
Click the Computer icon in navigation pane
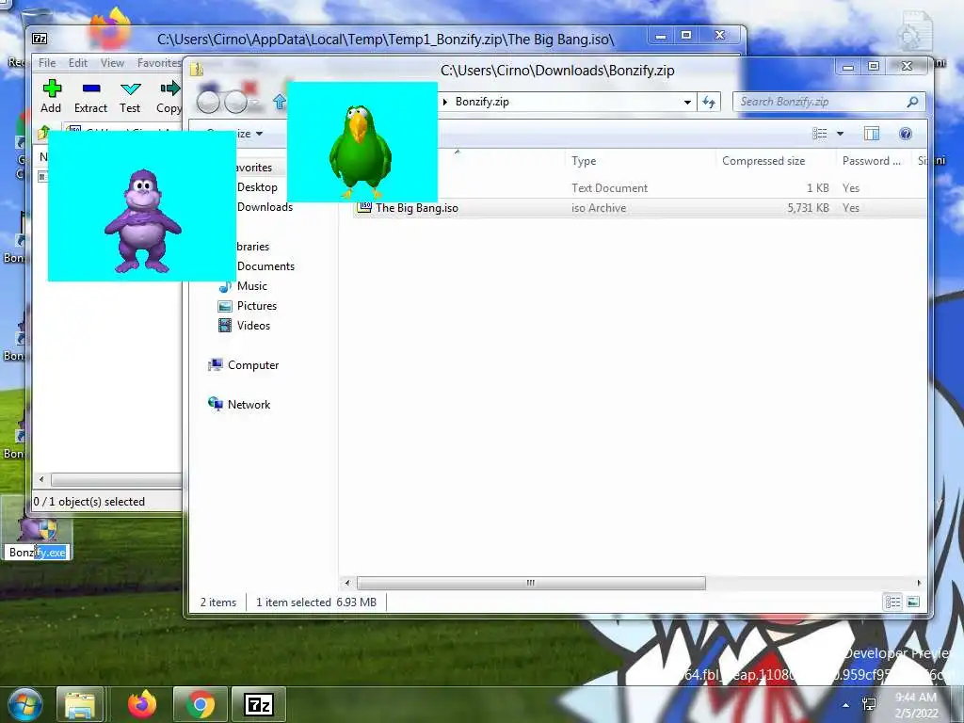tap(216, 365)
